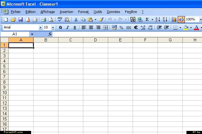Open the Fichier menu

point(16,12)
